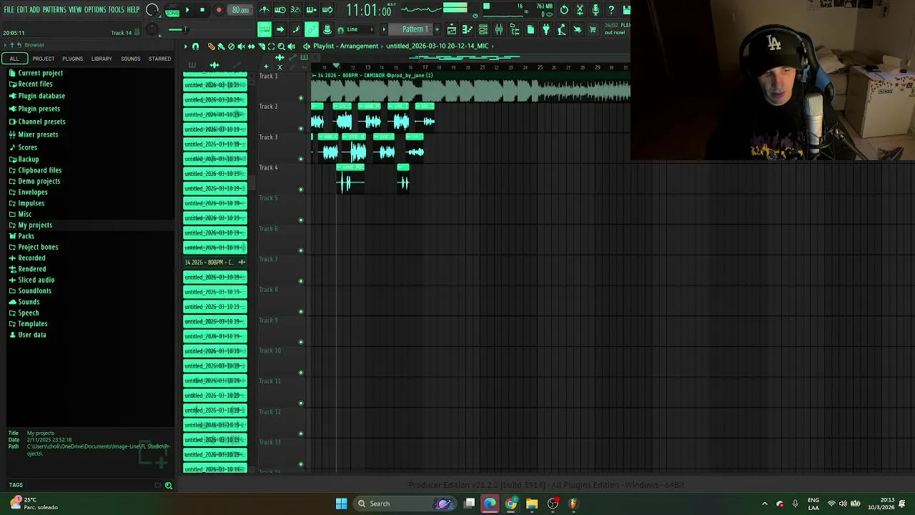The image size is (915, 515).
Task: Select the Draw pencil tool in Playlist
Action: 212,46
